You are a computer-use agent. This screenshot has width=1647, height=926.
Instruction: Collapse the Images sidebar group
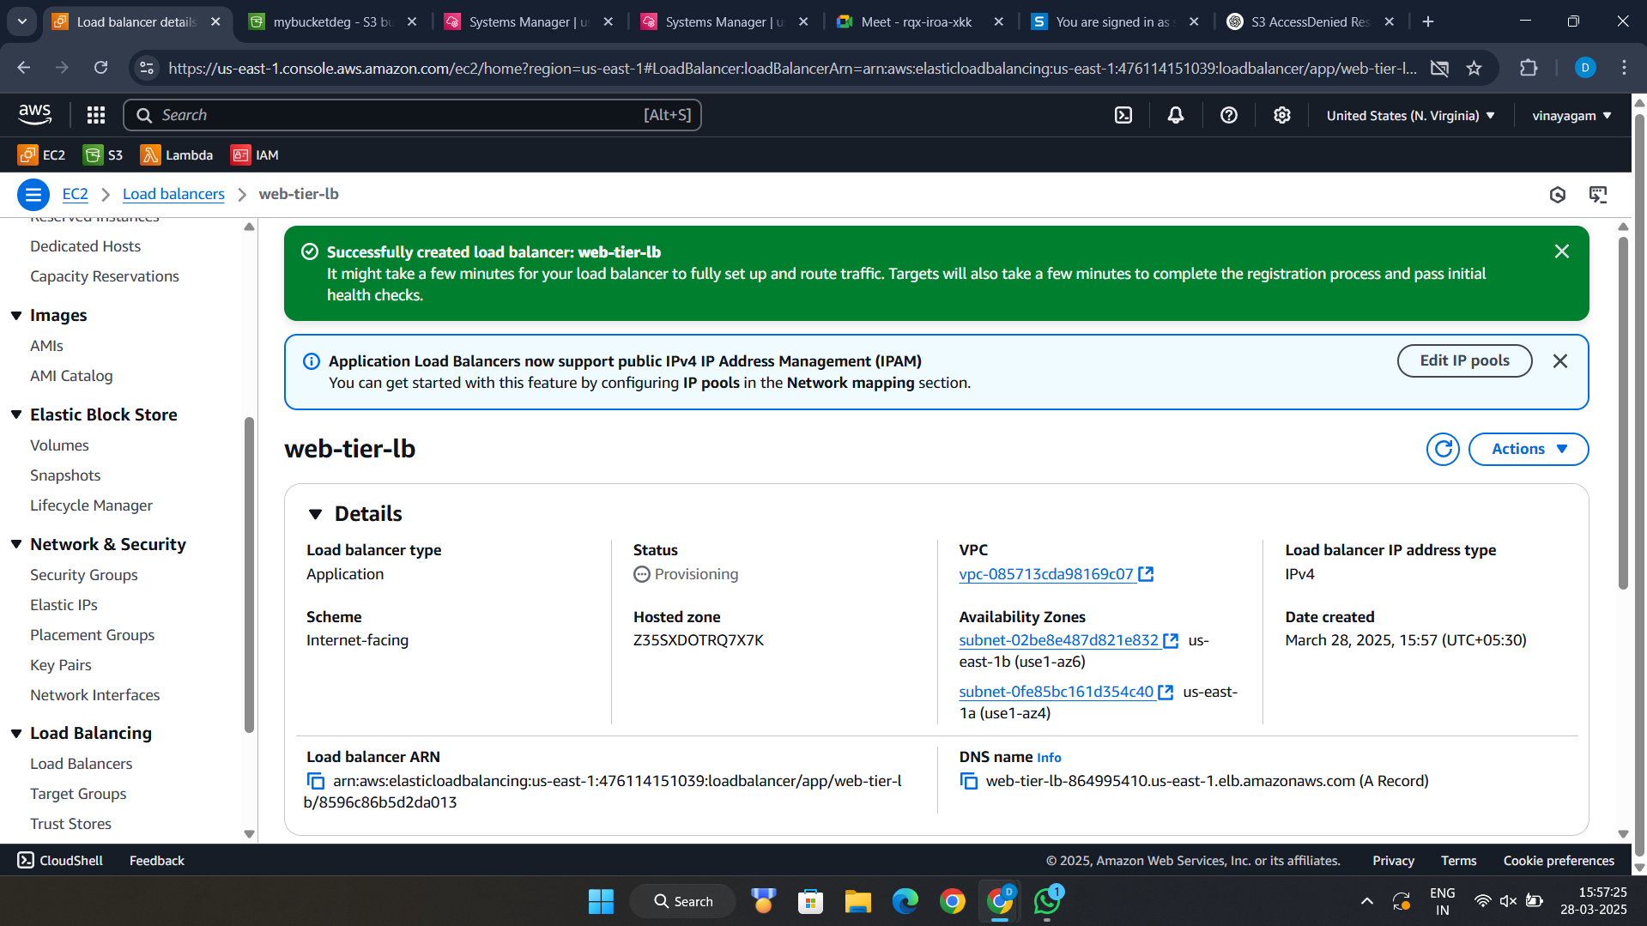[16, 316]
